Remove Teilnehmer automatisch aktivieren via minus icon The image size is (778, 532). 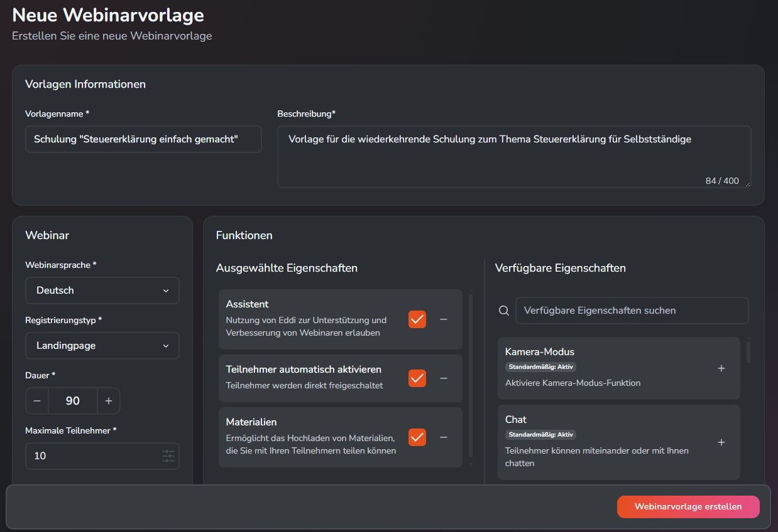[x=444, y=378]
